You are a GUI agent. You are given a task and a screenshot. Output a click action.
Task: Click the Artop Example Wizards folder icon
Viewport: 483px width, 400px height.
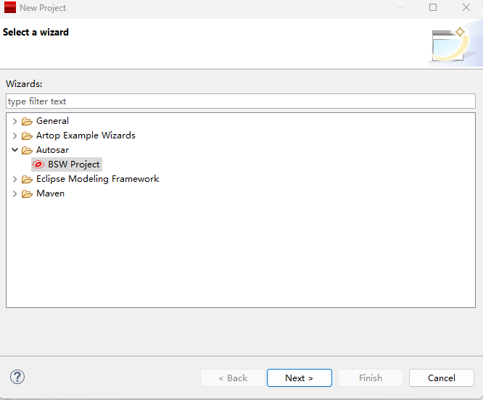(27, 136)
